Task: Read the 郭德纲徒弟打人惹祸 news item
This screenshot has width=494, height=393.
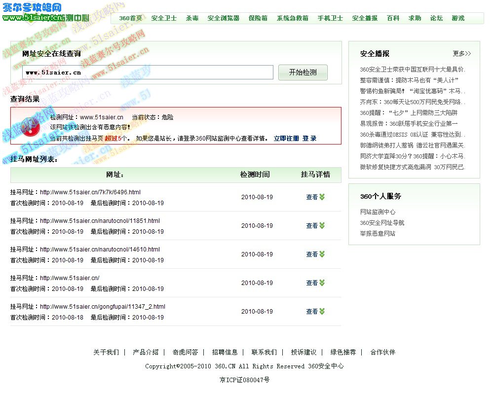Action: [413, 145]
